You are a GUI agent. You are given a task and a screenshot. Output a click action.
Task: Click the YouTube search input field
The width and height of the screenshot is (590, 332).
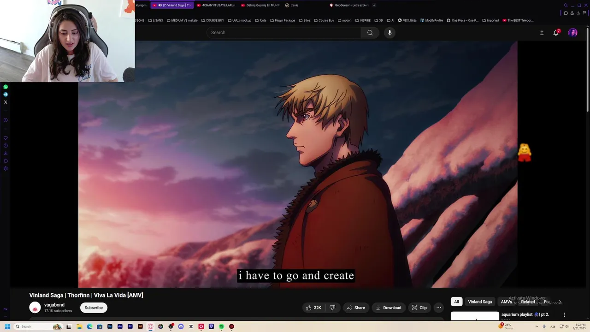pyautogui.click(x=284, y=33)
